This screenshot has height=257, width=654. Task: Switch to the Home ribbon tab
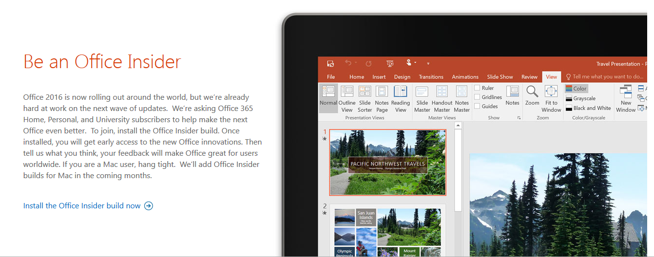pyautogui.click(x=357, y=77)
